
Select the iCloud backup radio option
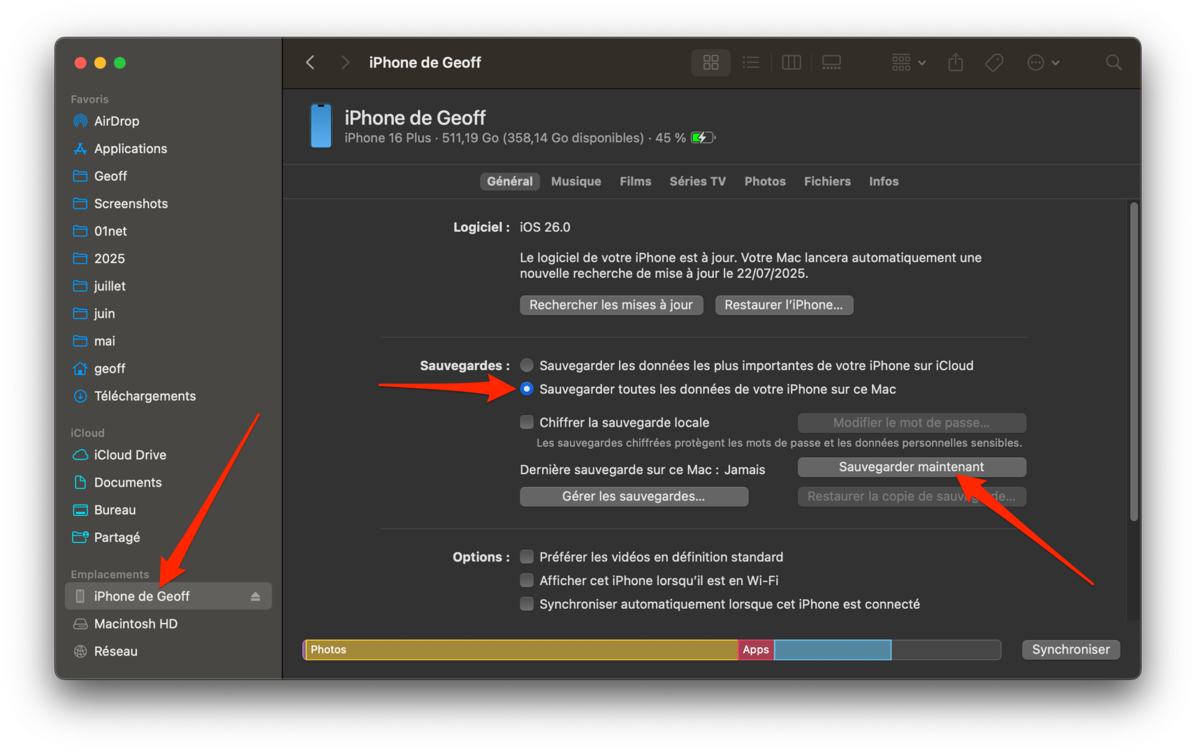pos(527,365)
